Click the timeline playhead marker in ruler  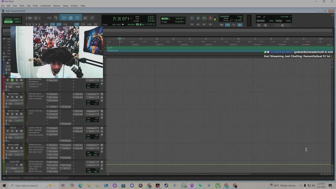[119, 39]
